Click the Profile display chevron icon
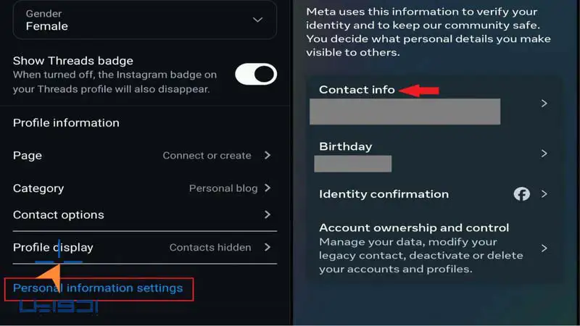This screenshot has height=326, width=580. (268, 247)
